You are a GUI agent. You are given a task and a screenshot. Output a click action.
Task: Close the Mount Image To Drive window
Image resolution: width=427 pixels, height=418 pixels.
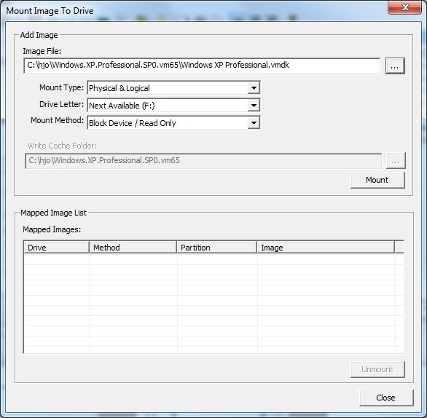[x=404, y=7]
